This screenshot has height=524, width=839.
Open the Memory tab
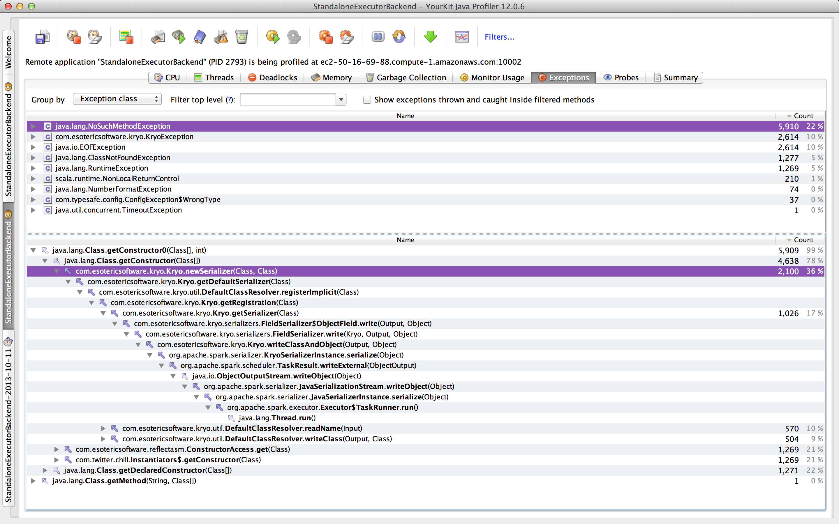332,78
